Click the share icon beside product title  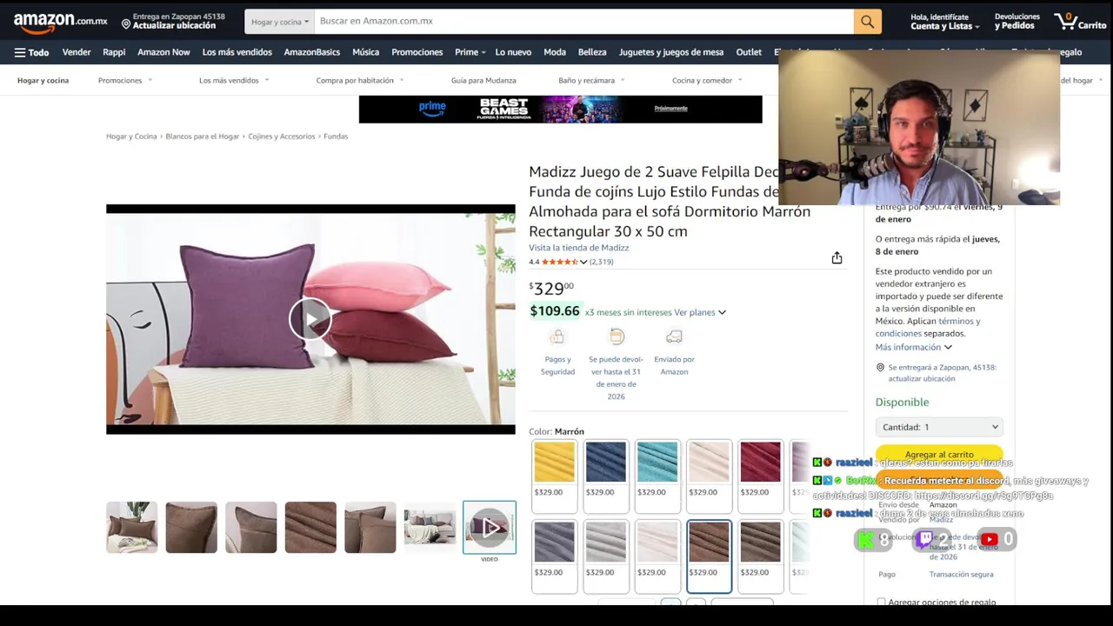[x=836, y=258]
